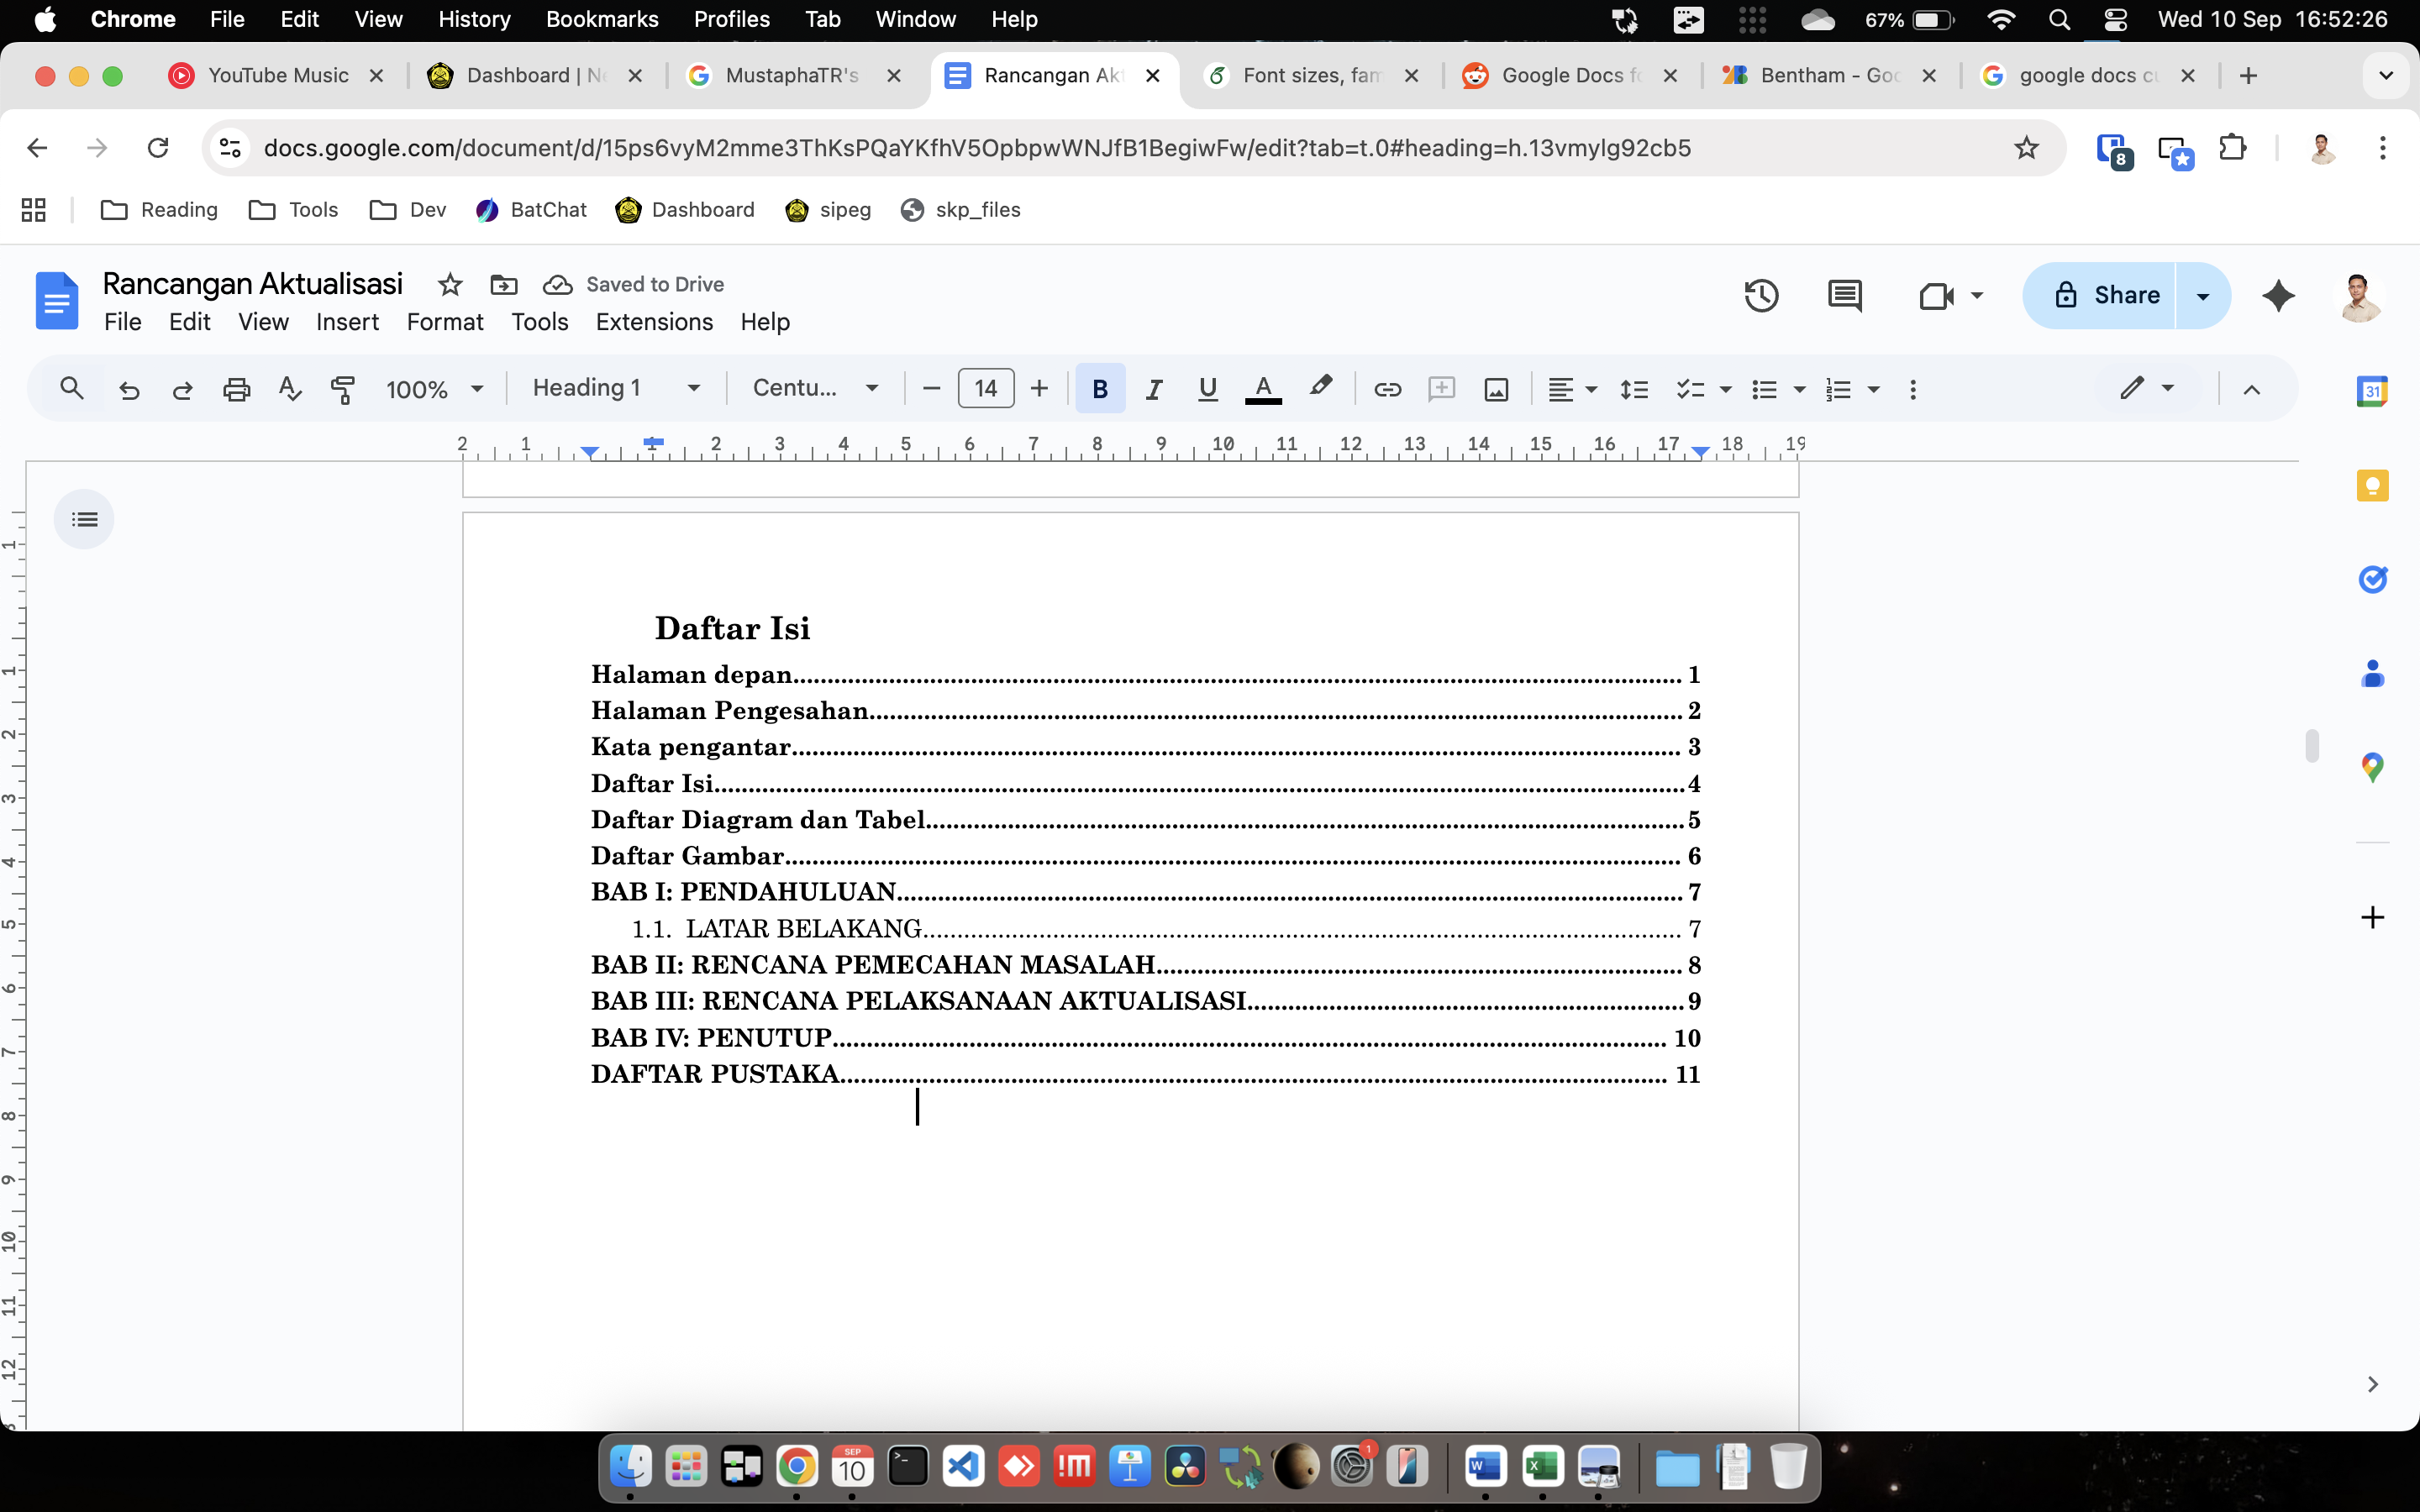Viewport: 2420px width, 1512px height.
Task: Toggle bold formatting off
Action: [1100, 389]
